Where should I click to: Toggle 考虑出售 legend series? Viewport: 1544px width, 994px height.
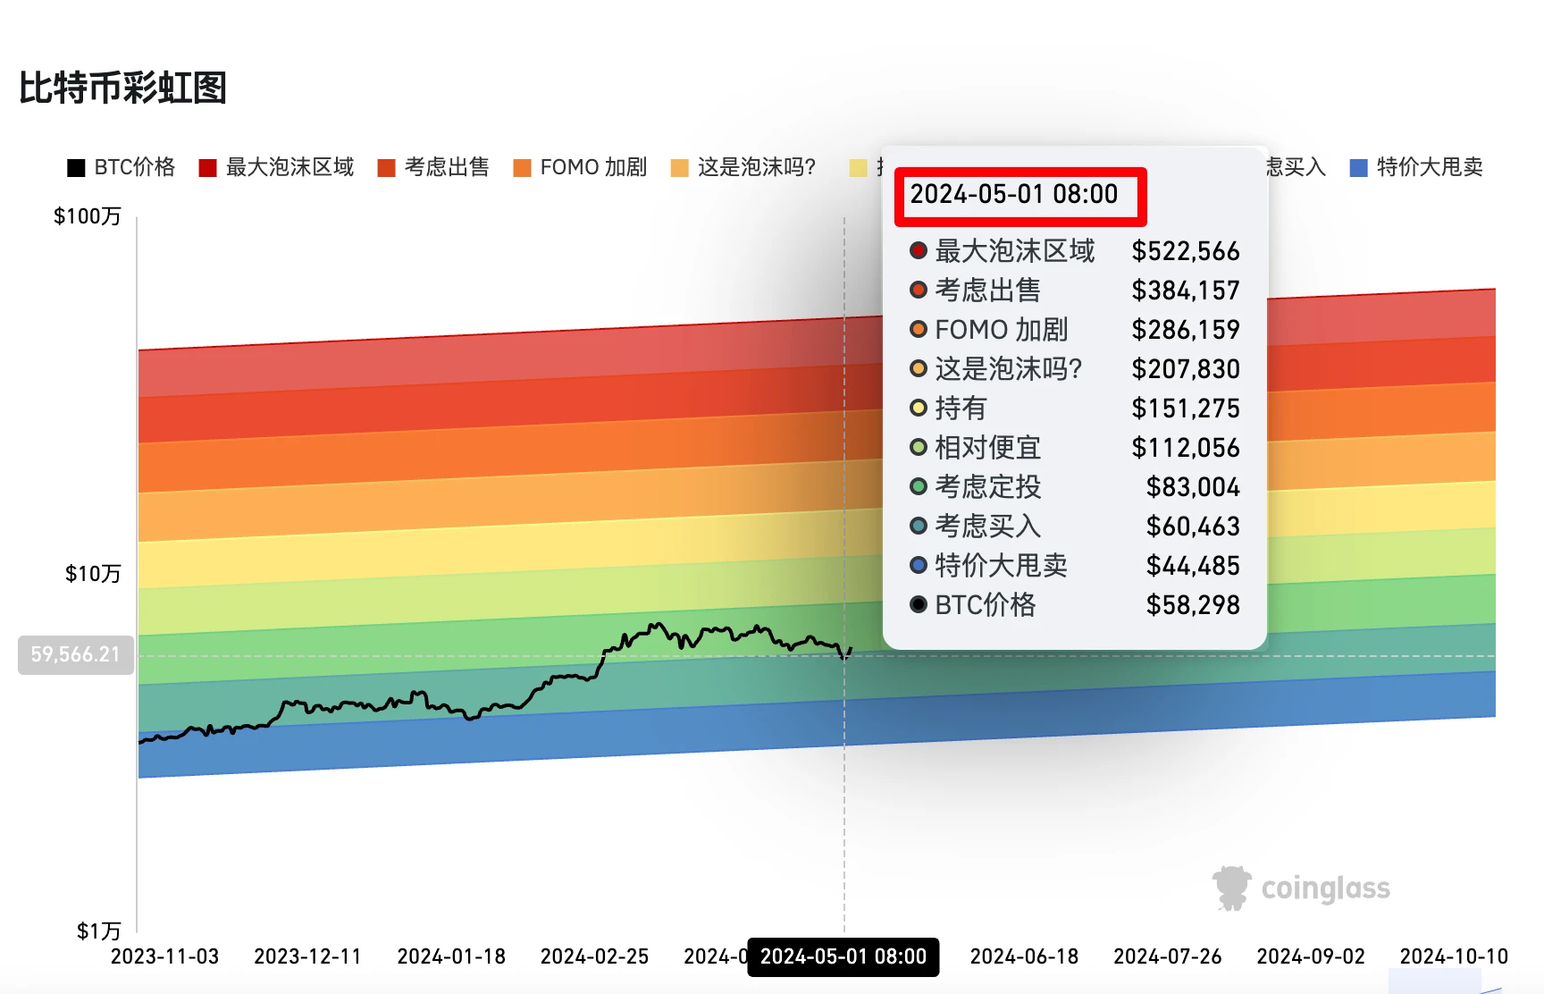click(x=433, y=167)
